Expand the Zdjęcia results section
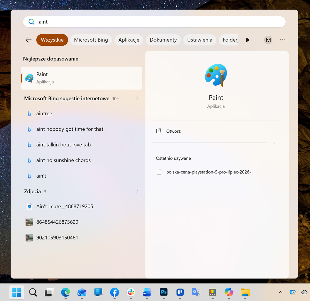The height and width of the screenshot is (301, 310). [x=137, y=191]
